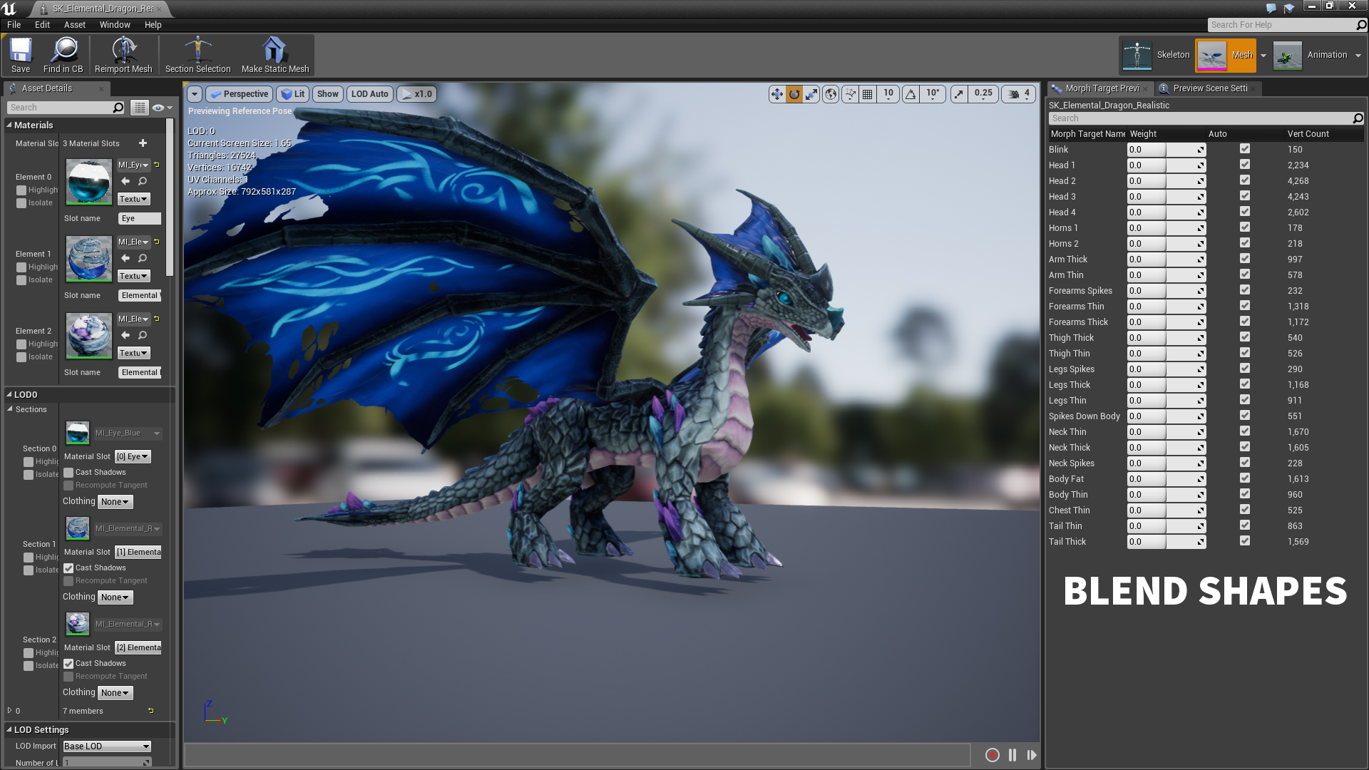Image resolution: width=1369 pixels, height=770 pixels.
Task: Toggle Cast Shadows checkbox for Section 1
Action: click(x=68, y=567)
